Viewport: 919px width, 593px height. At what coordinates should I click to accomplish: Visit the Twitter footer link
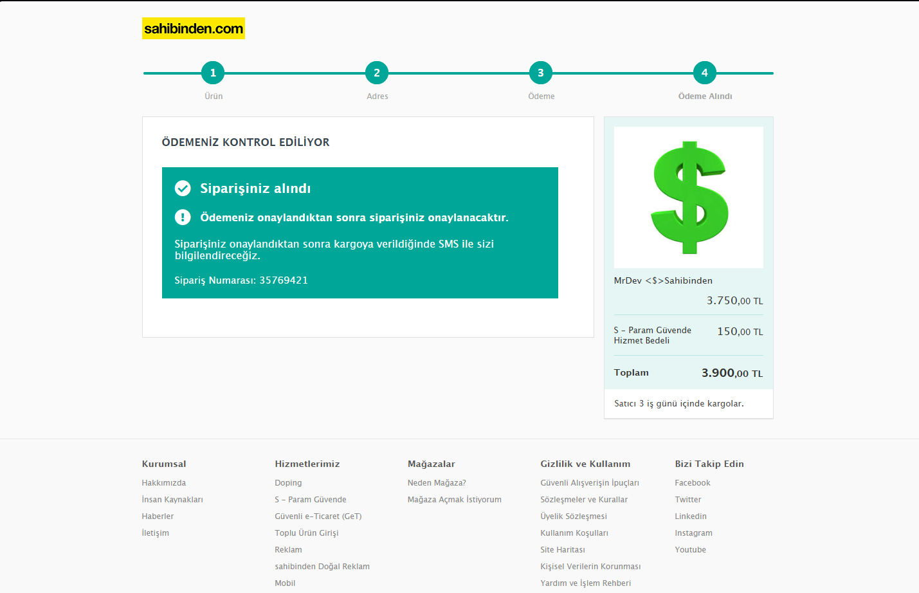pyautogui.click(x=688, y=500)
